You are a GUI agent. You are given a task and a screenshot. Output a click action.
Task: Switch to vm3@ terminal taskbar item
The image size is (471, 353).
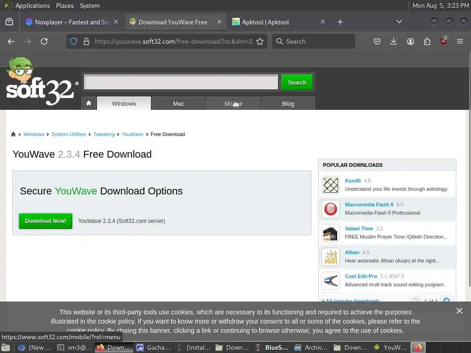point(75,347)
